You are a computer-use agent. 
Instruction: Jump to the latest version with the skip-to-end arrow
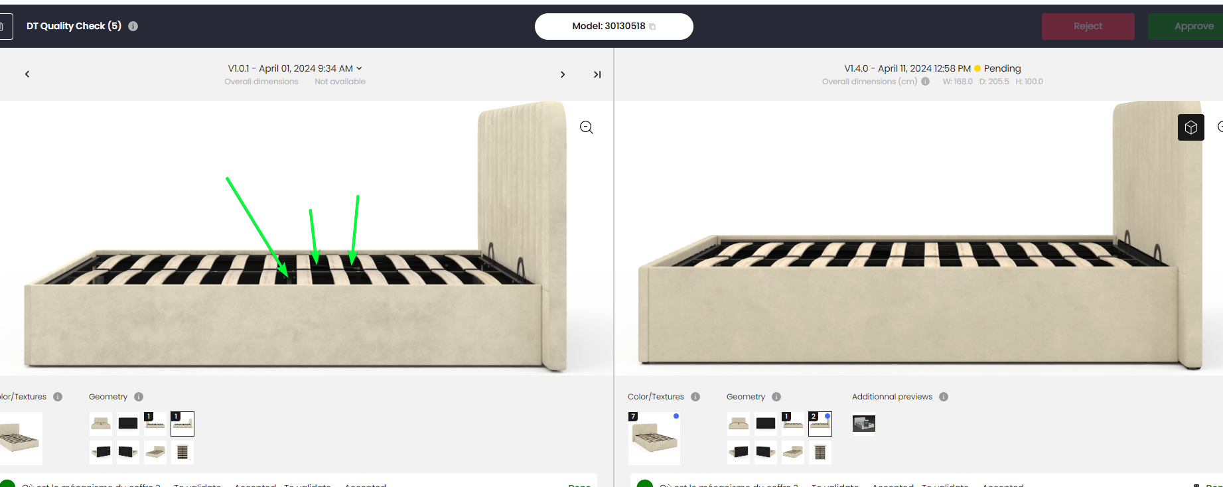597,74
